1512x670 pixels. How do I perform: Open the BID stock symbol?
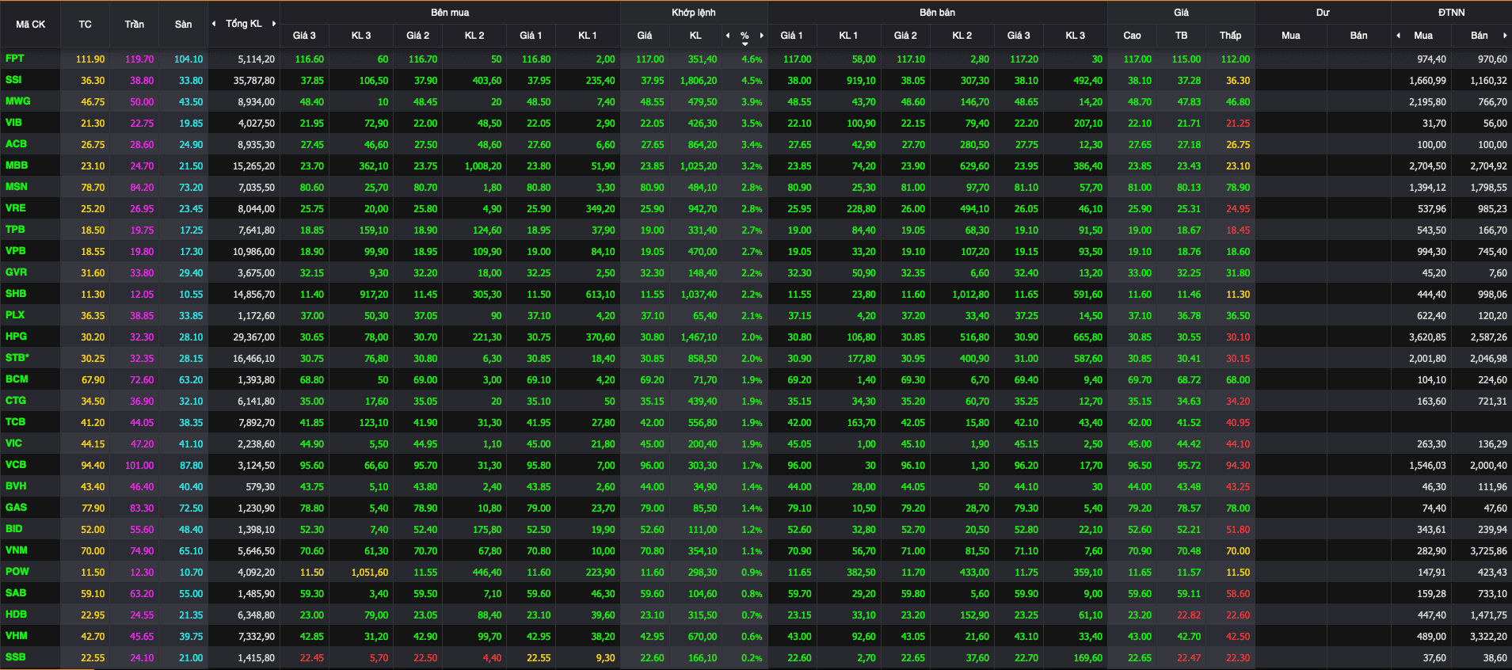pos(14,529)
